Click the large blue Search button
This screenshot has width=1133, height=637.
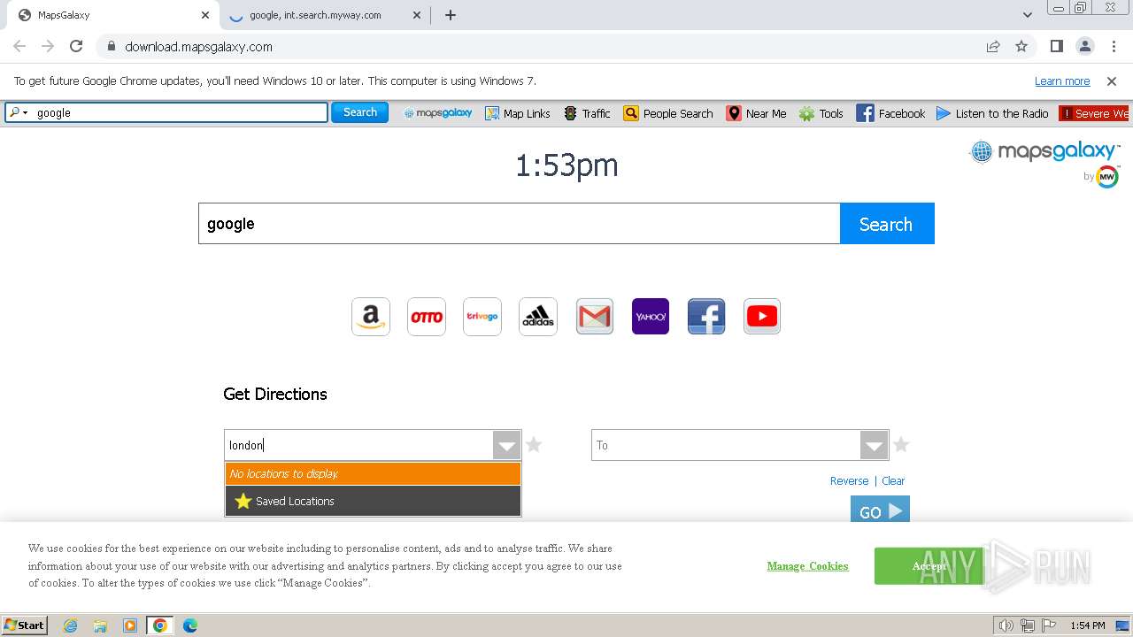pyautogui.click(x=887, y=224)
